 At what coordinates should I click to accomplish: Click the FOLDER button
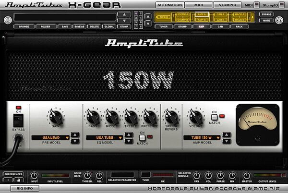point(46,26)
